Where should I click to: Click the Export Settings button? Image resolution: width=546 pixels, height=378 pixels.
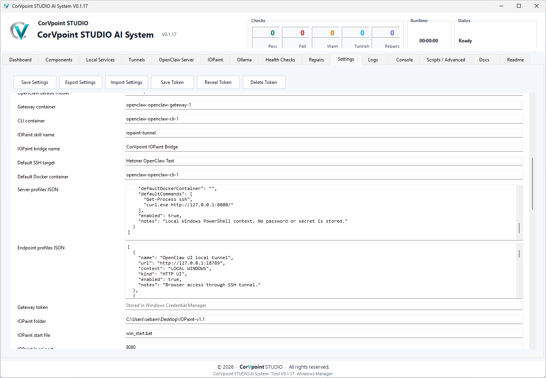coord(80,82)
